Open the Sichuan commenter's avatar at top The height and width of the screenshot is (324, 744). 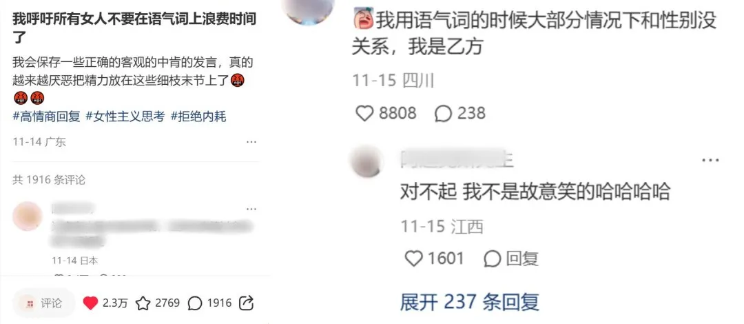(x=309, y=8)
